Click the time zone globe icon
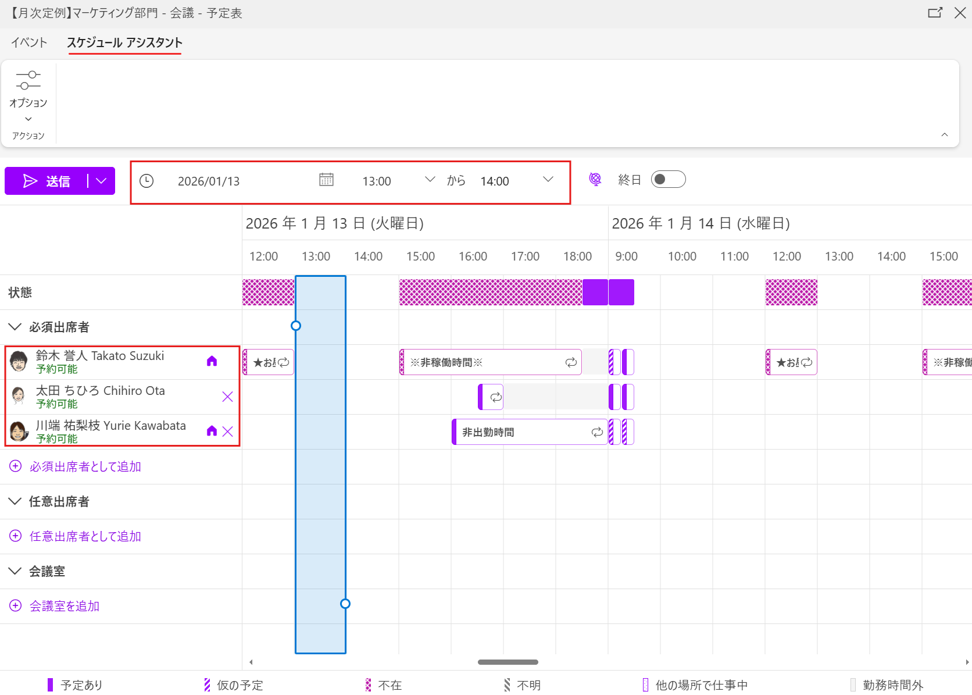This screenshot has width=972, height=695. [595, 180]
